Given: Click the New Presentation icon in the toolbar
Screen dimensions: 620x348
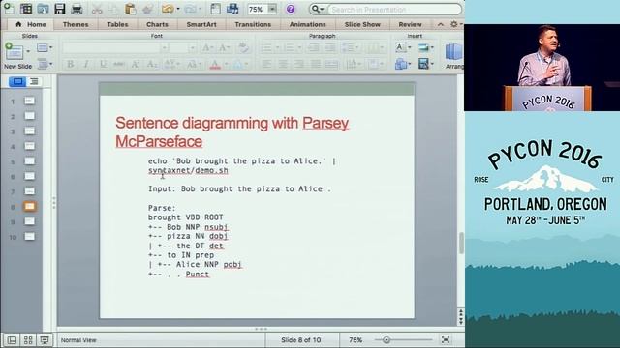Looking at the screenshot, I should point(9,9).
